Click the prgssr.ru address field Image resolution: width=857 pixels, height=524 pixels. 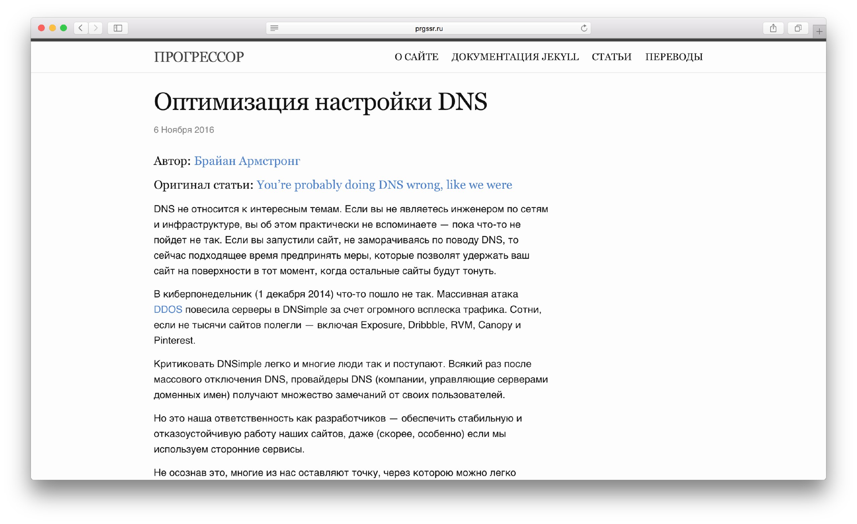(x=428, y=28)
